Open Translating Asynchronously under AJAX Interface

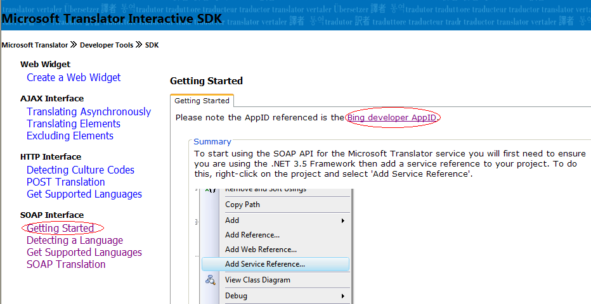89,111
